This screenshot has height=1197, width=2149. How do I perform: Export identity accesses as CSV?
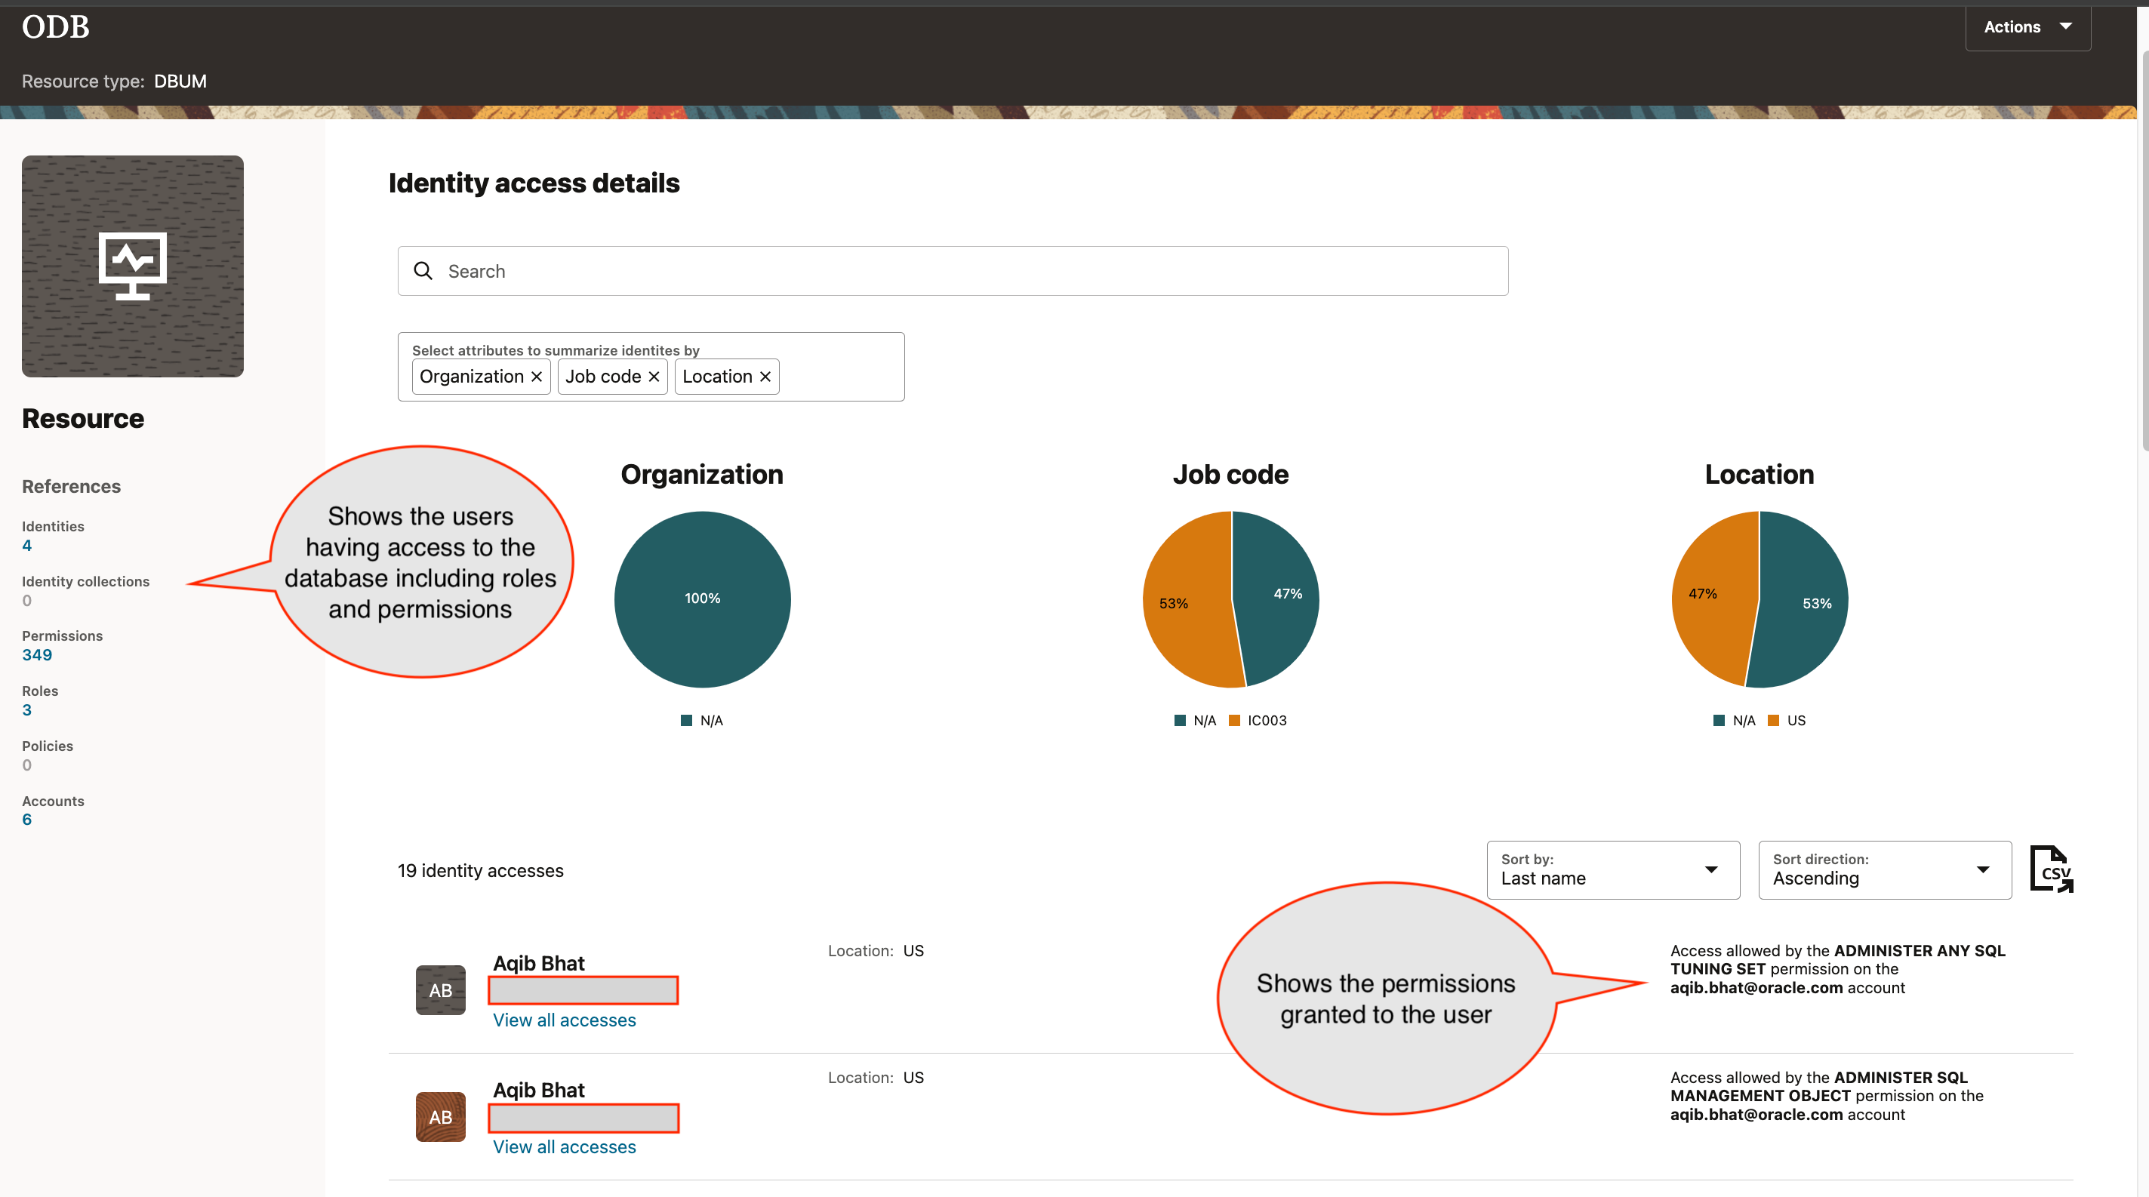point(2052,869)
